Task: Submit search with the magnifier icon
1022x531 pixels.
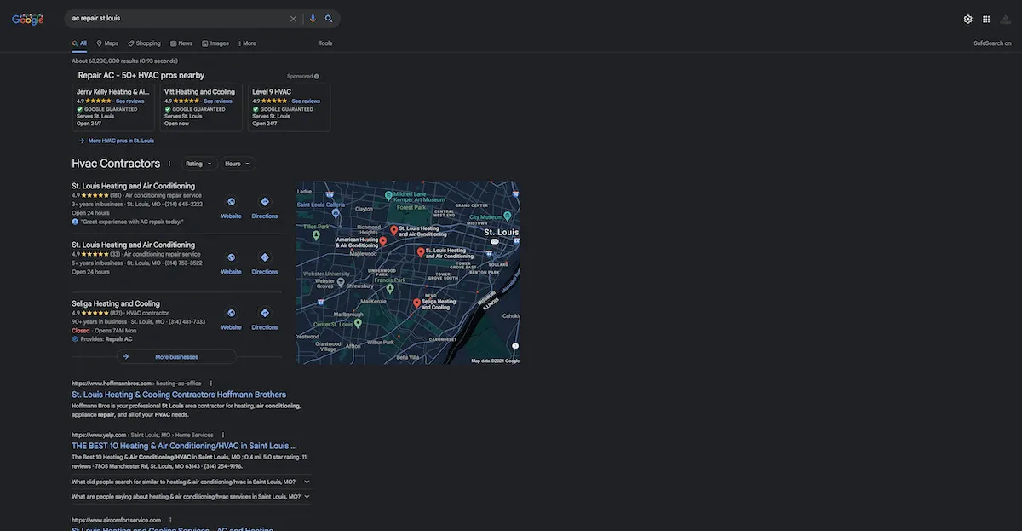Action: click(x=329, y=19)
